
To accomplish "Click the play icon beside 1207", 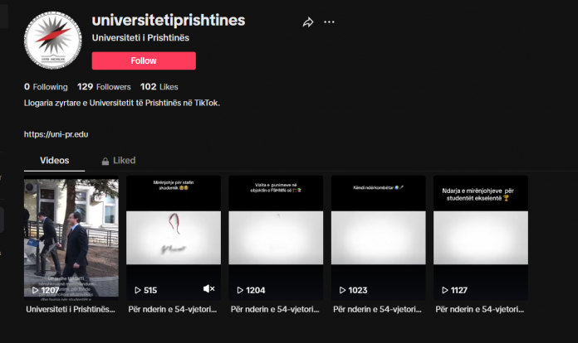I will (35, 290).
